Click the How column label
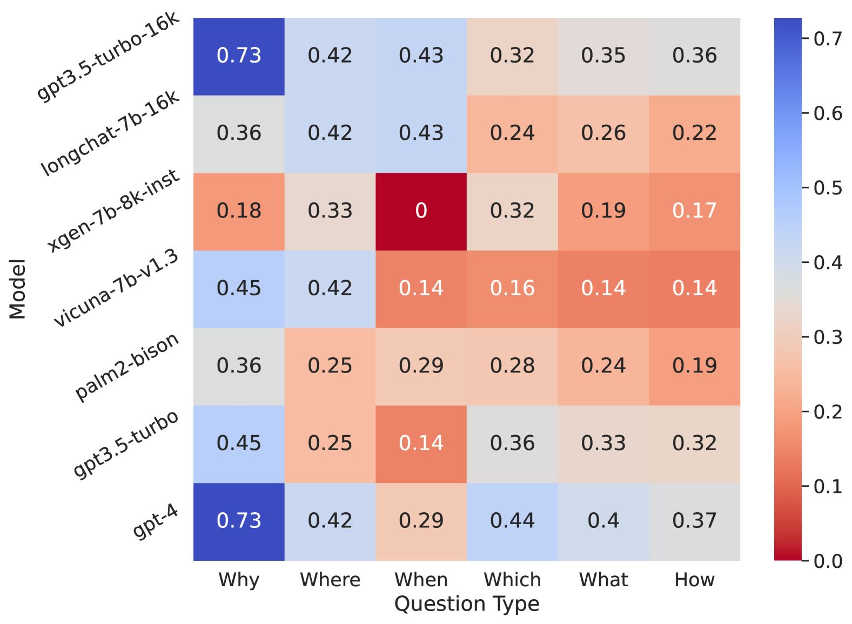The image size is (852, 624). point(694,580)
